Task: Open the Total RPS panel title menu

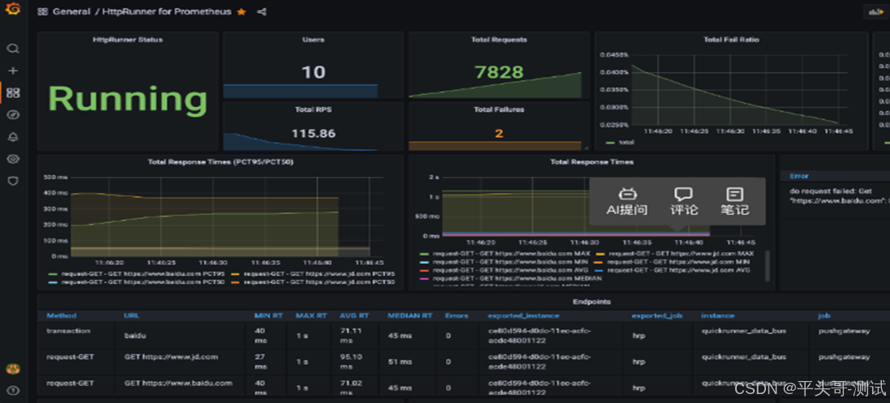Action: coord(314,109)
